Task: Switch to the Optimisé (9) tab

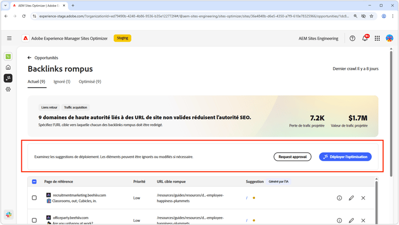Action: tap(90, 81)
